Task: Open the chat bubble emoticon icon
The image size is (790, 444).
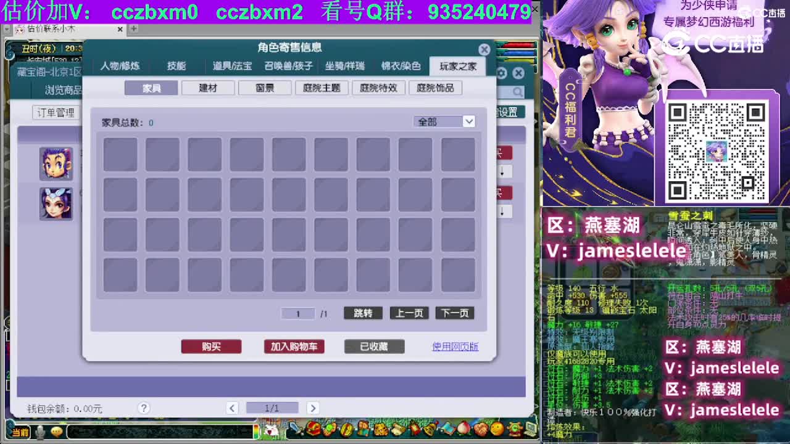Action: click(57, 432)
